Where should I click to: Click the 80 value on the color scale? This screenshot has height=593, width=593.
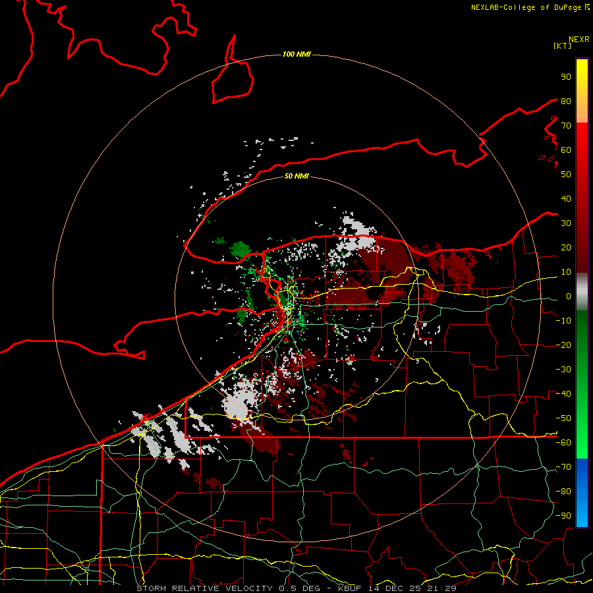coord(566,101)
